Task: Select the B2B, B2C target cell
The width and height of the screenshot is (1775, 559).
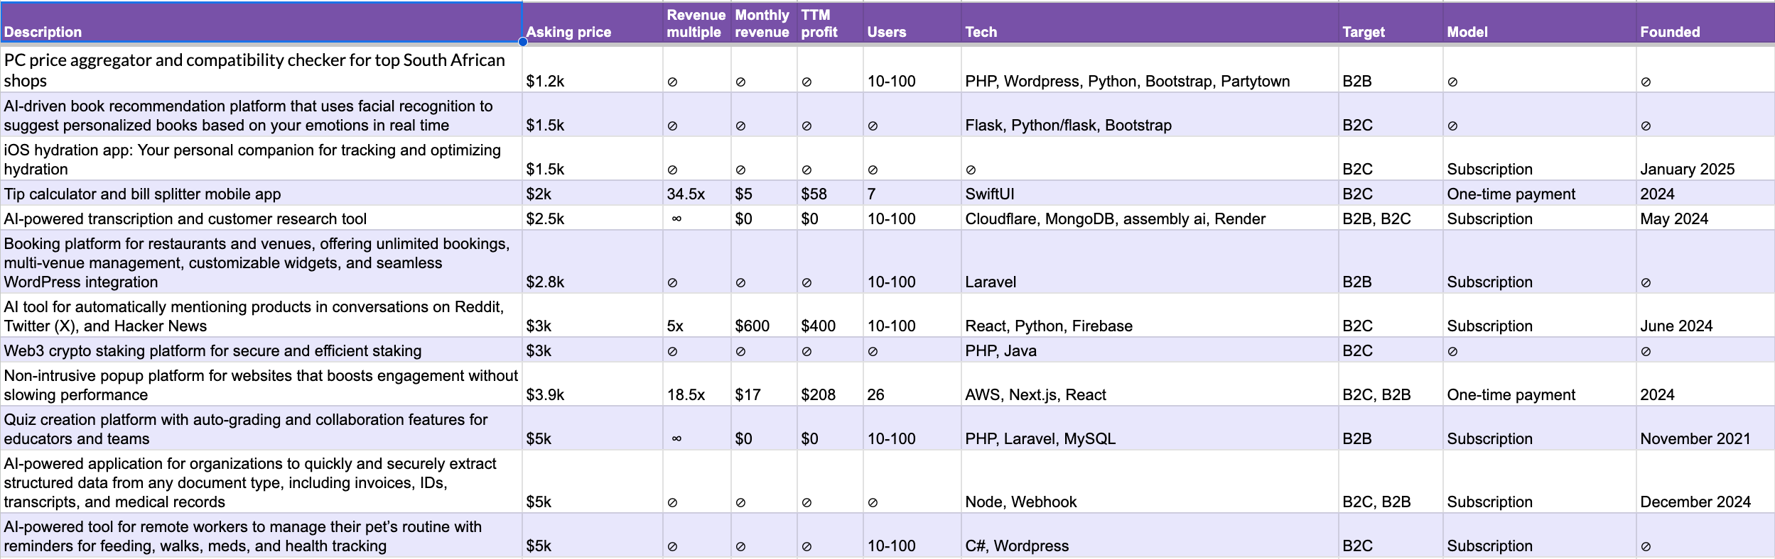Action: point(1391,218)
